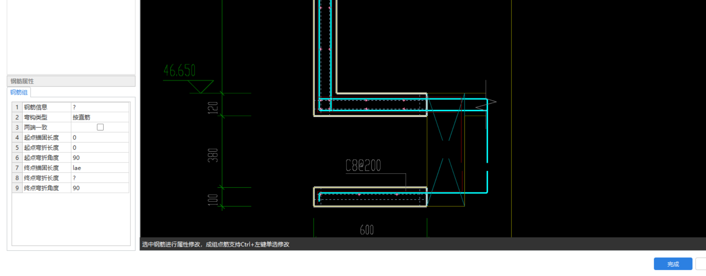Image resolution: width=706 pixels, height=276 pixels.
Task: Edit 终点锚固长度 value lae
Action: (x=100, y=168)
